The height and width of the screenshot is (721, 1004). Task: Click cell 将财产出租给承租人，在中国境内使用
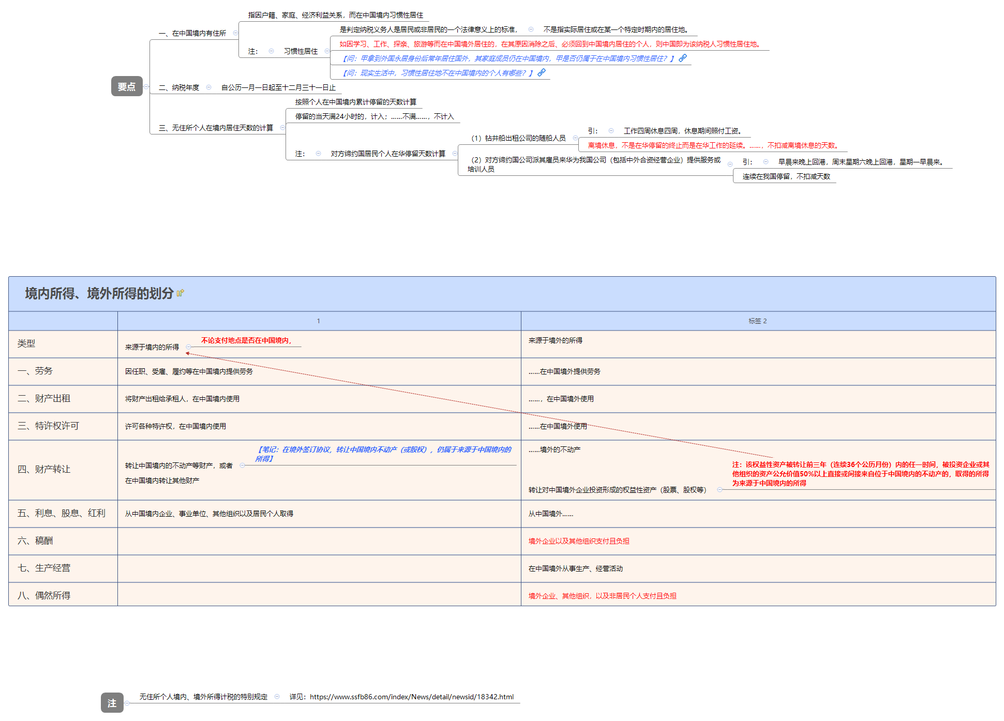182,399
